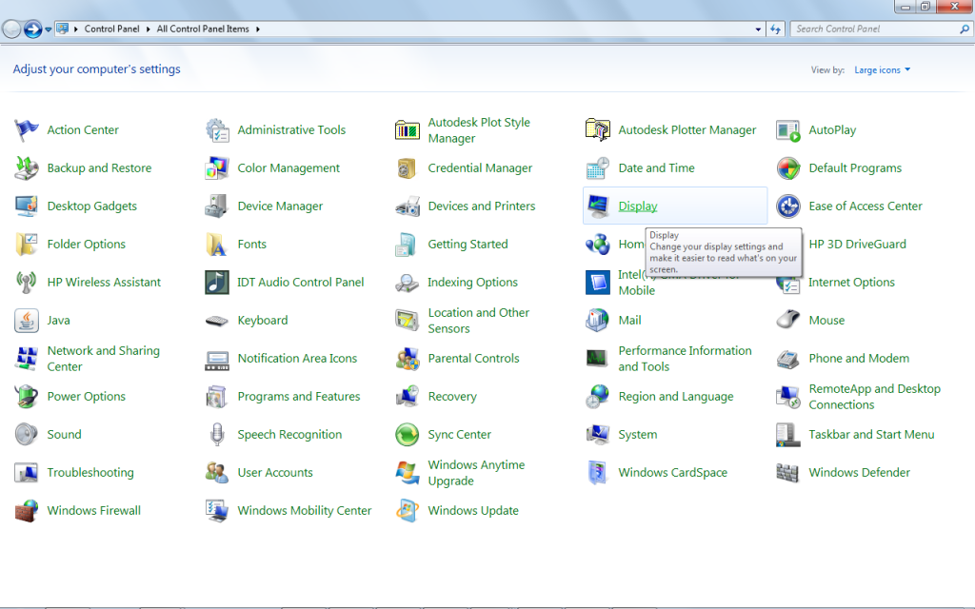Open the Device Manager icon
This screenshot has height=609, width=975.
[216, 206]
